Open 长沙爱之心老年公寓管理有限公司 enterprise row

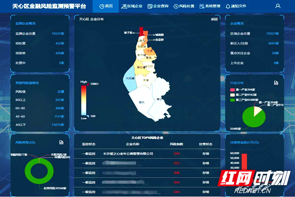(129, 154)
